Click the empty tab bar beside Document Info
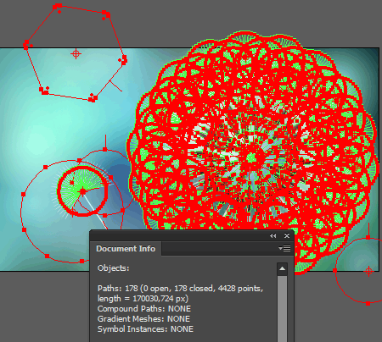 (x=219, y=249)
